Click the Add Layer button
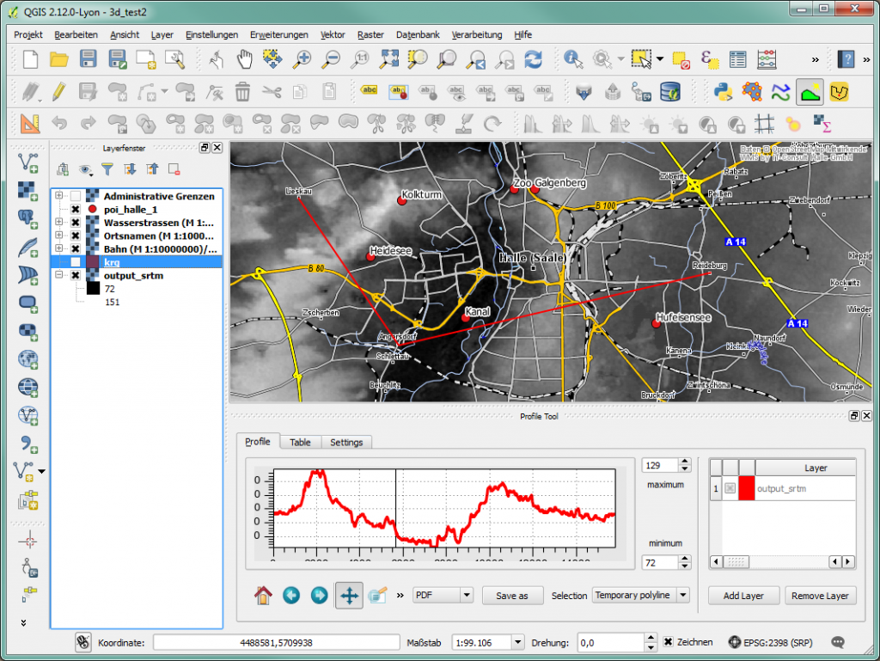880x661 pixels. click(742, 595)
